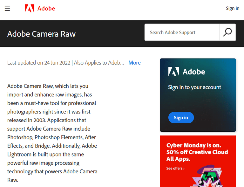Click the white Adobe logo in the sign-in card
The height and width of the screenshot is (187, 244).
pos(173,72)
